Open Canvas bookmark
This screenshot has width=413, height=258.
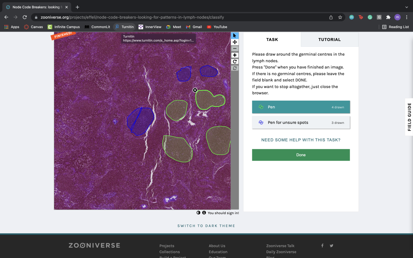click(x=34, y=27)
